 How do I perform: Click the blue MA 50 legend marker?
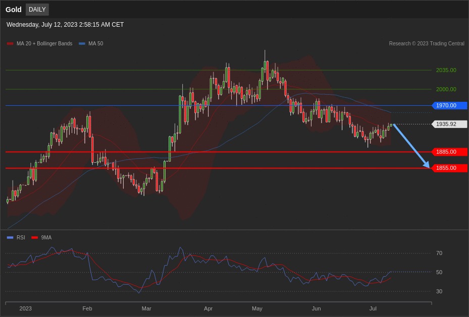[82, 44]
